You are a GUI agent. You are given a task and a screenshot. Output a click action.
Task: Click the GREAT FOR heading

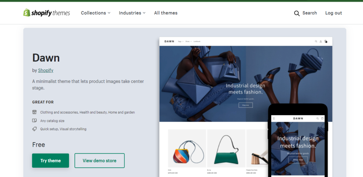(43, 102)
